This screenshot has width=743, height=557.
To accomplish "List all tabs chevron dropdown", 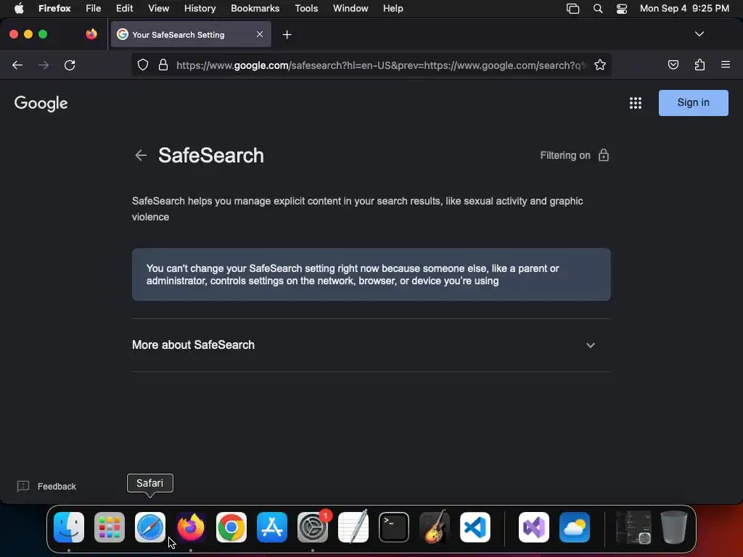I will [x=699, y=34].
